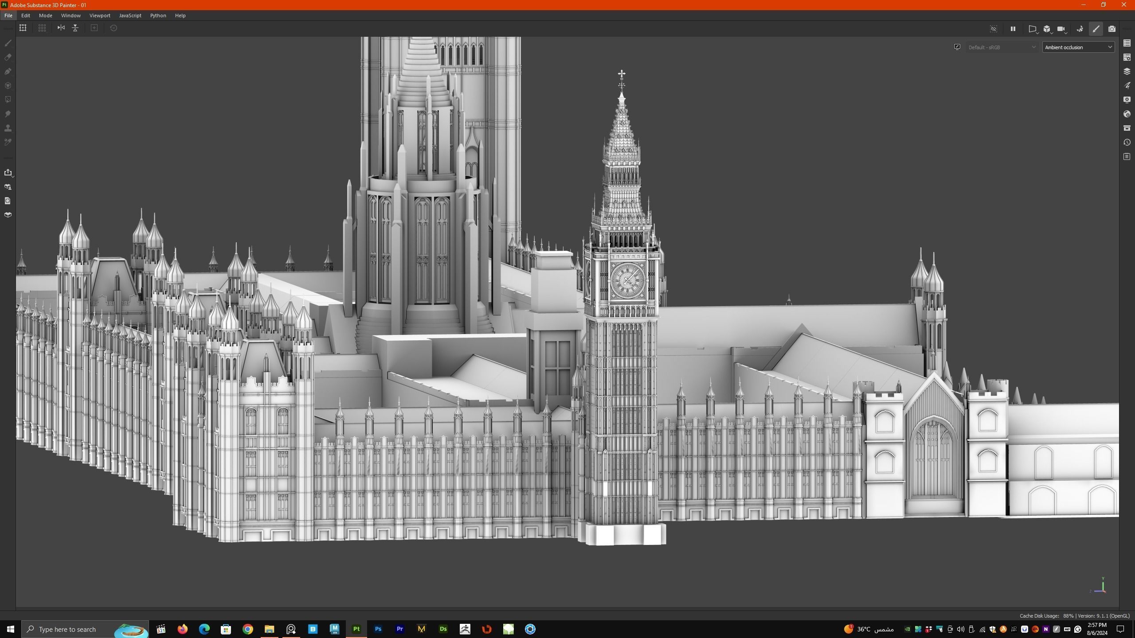Open the perspective view dropdown
The width and height of the screenshot is (1135, 638).
[1033, 29]
